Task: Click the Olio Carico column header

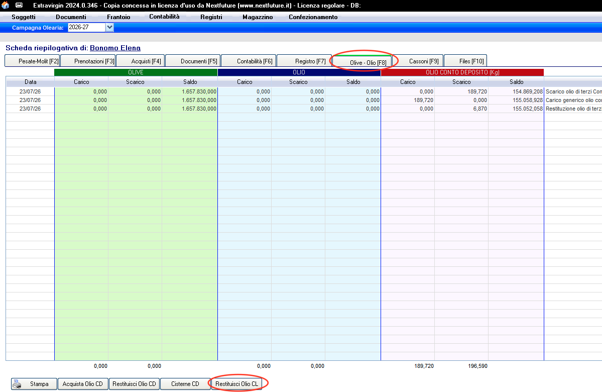Action: 245,82
